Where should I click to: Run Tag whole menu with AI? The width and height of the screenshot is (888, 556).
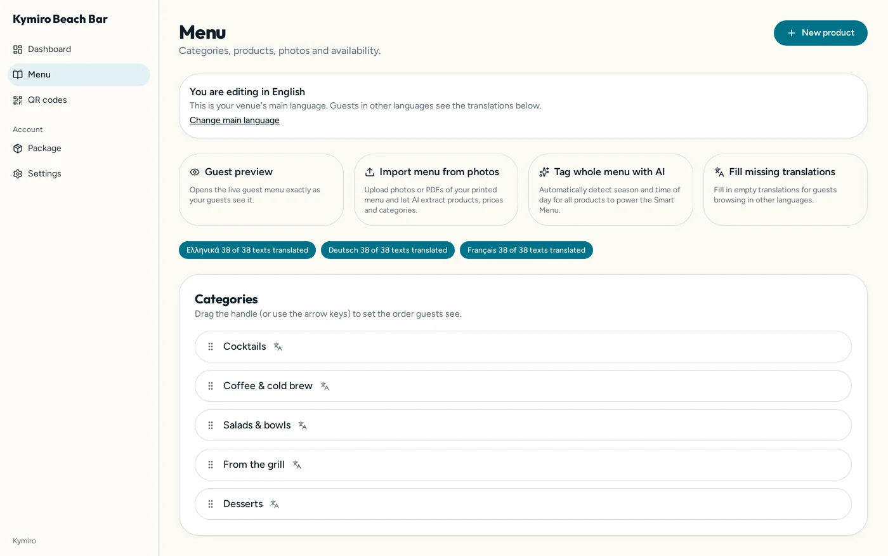[x=611, y=190]
